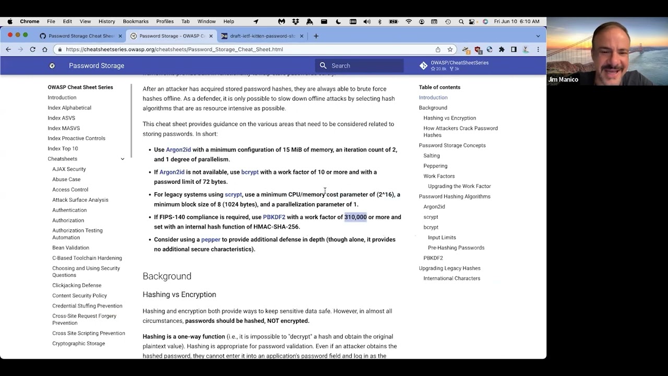Jump to International Characters in contents
This screenshot has height=376, width=668.
click(451, 278)
